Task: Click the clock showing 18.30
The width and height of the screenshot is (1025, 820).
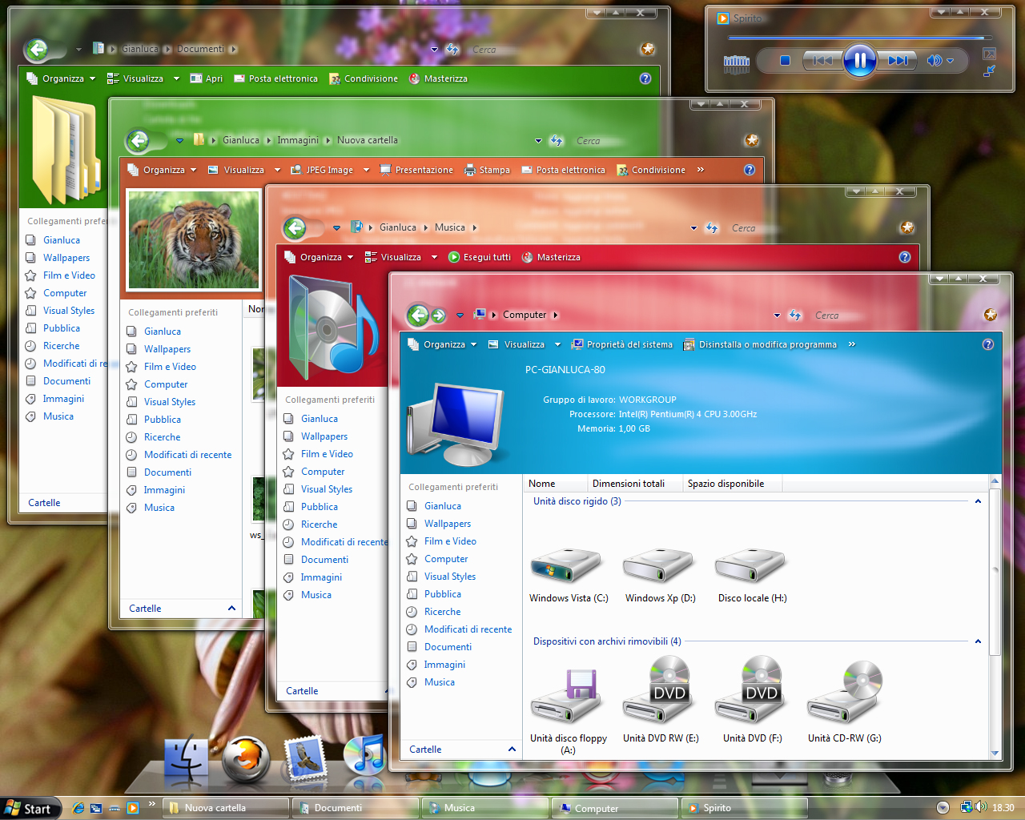Action: coord(1003,808)
